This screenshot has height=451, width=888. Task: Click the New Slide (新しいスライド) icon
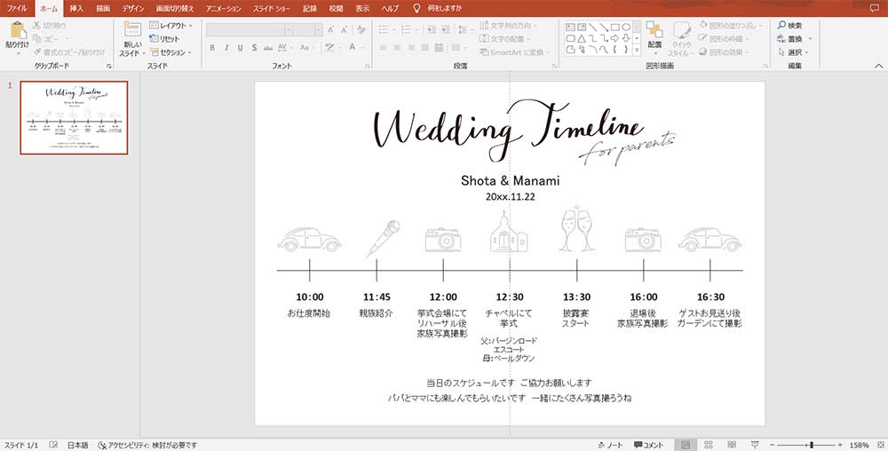131,30
